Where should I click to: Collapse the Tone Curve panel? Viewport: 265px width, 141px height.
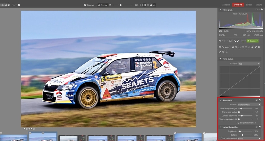tap(220, 59)
